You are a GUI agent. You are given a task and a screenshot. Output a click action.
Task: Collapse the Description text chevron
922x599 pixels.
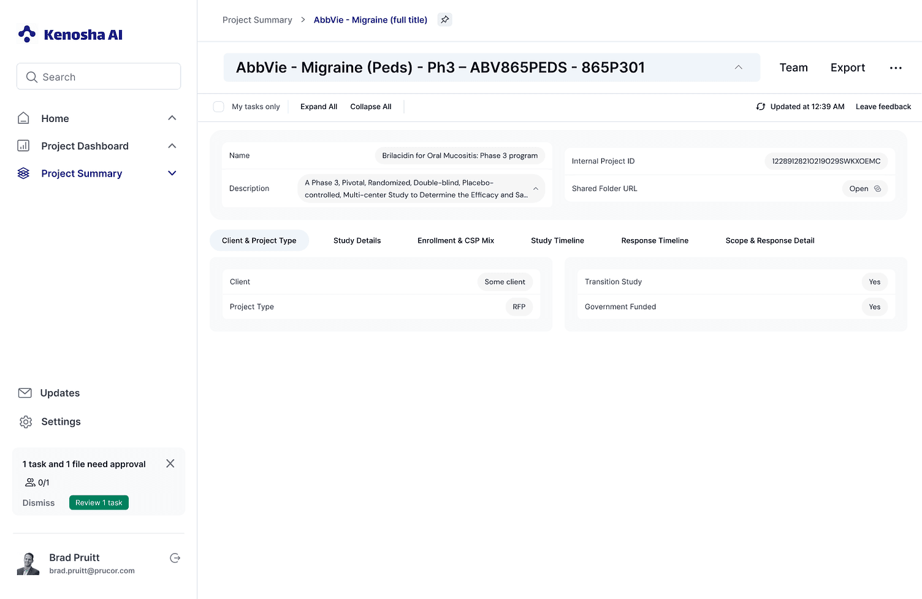[536, 189]
